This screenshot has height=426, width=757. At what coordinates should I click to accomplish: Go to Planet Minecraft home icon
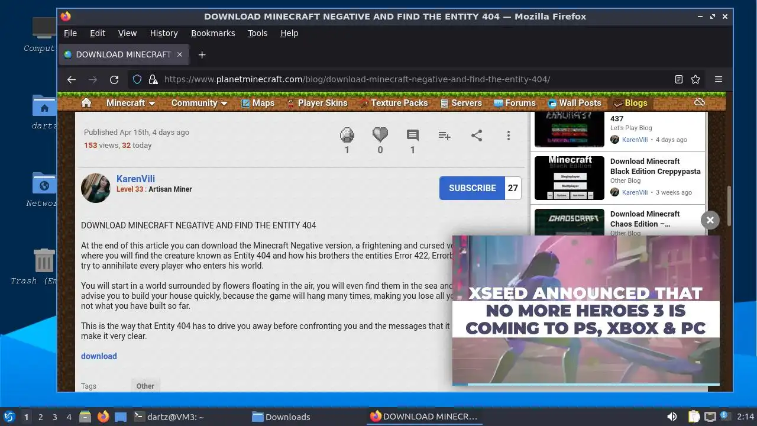click(x=86, y=103)
